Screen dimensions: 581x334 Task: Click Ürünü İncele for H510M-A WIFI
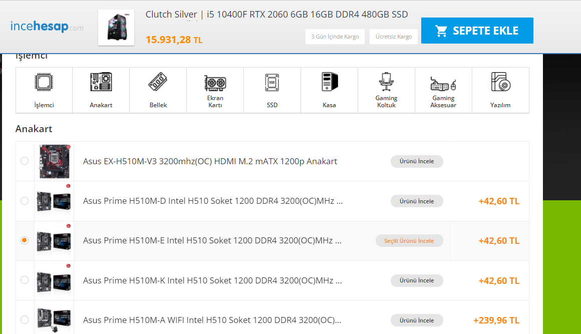coord(417,320)
